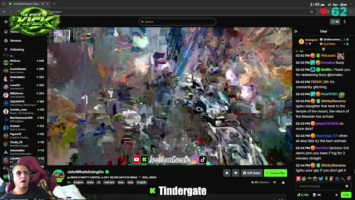The height and width of the screenshot is (200, 355).
Task: Open Chulls_PE channel in sidebar
Action: click(24, 144)
